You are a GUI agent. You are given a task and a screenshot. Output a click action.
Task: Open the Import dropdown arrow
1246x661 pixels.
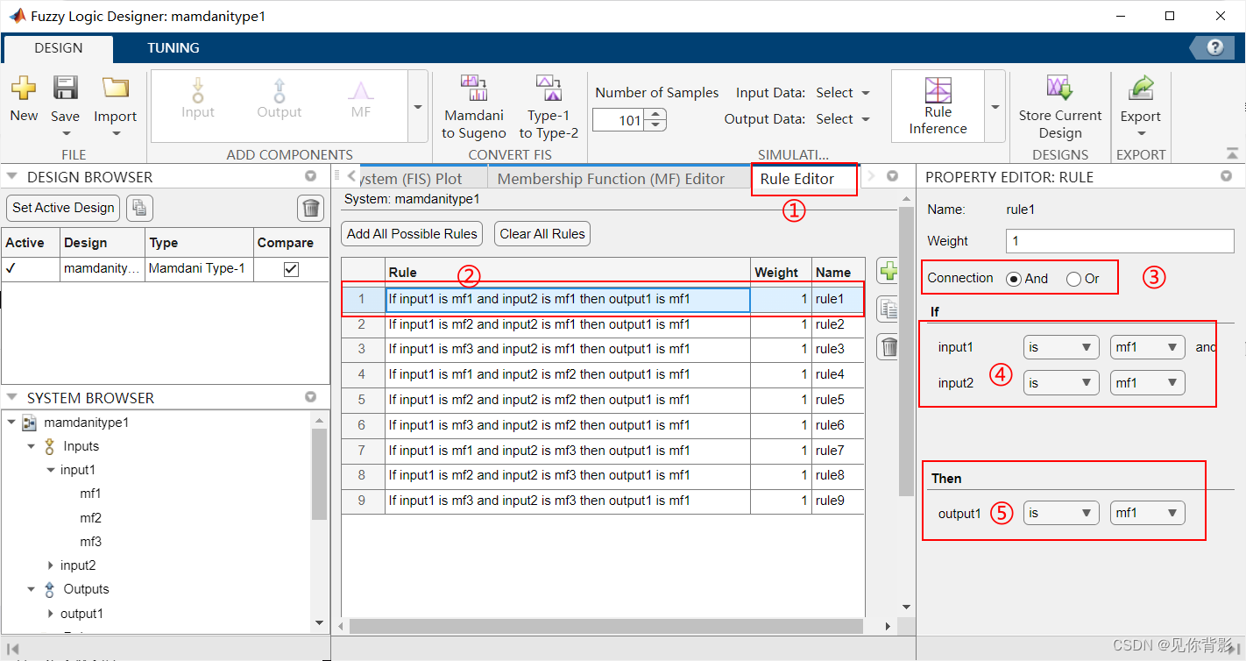pos(116,134)
